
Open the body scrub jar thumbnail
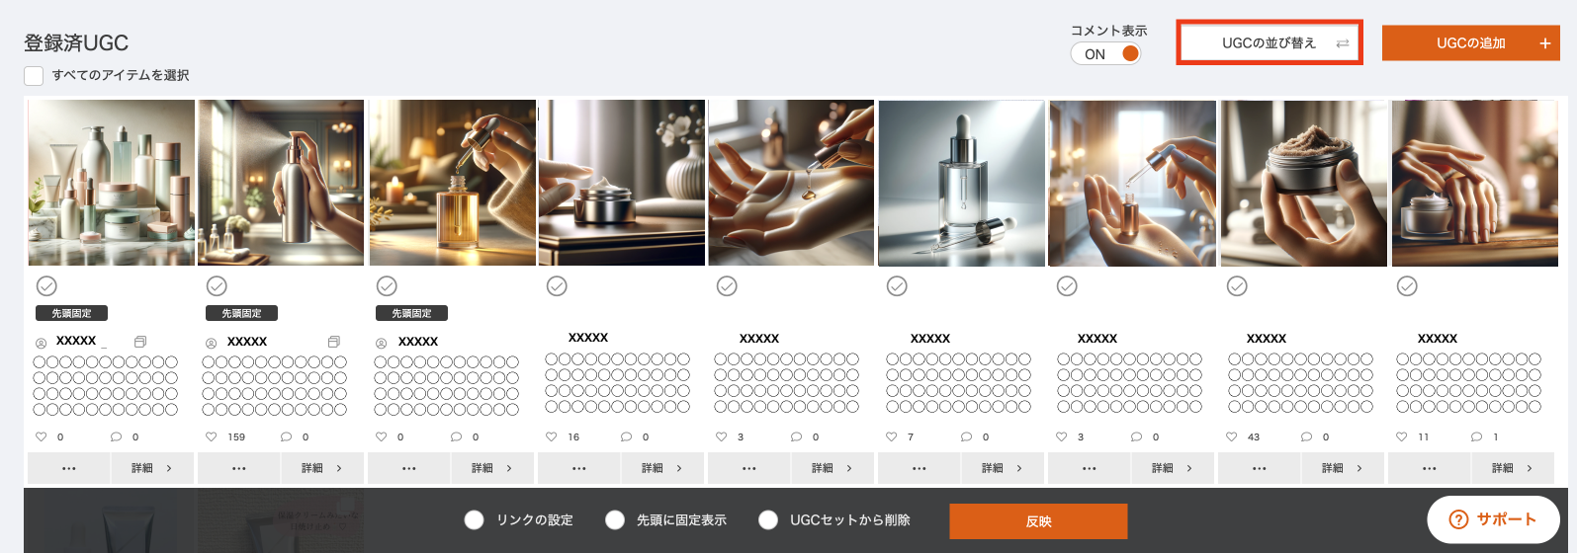click(1304, 183)
